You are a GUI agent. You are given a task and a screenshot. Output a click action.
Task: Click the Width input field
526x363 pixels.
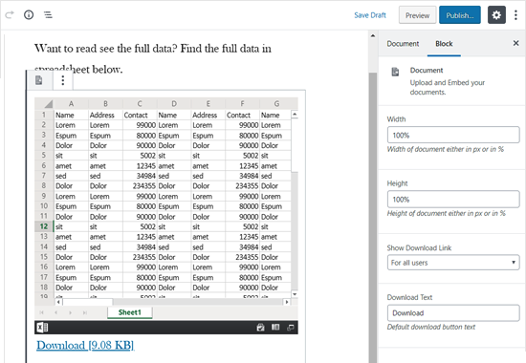point(453,135)
